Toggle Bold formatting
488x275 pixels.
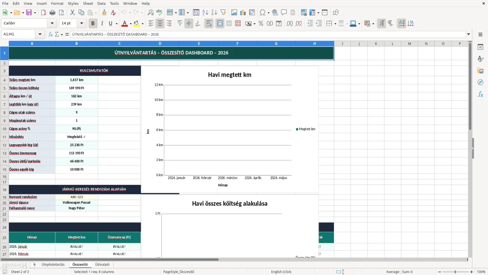[93, 24]
